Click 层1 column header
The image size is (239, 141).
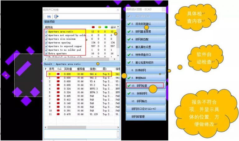click(105, 69)
